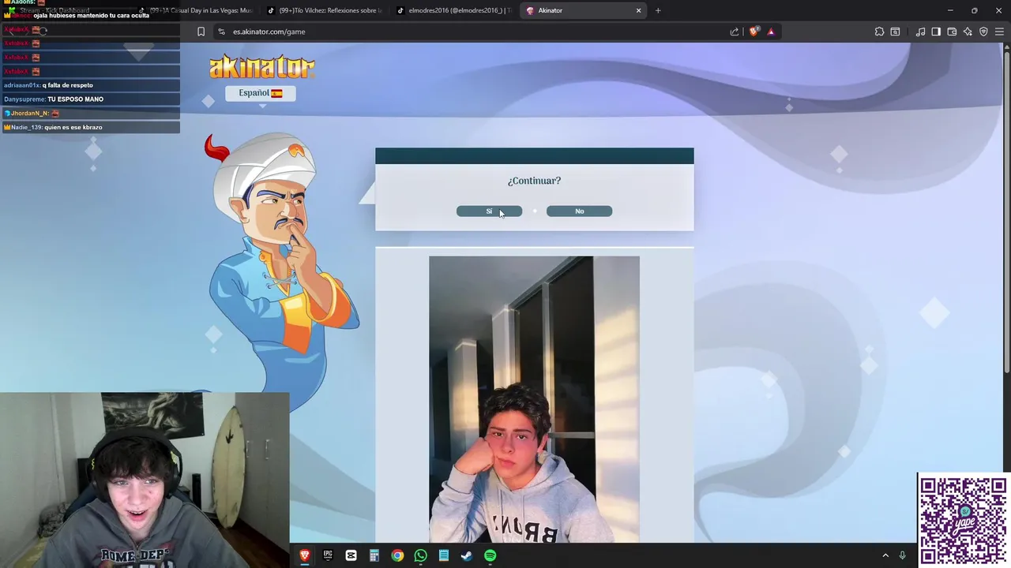Open the Español language selector

coord(261,93)
